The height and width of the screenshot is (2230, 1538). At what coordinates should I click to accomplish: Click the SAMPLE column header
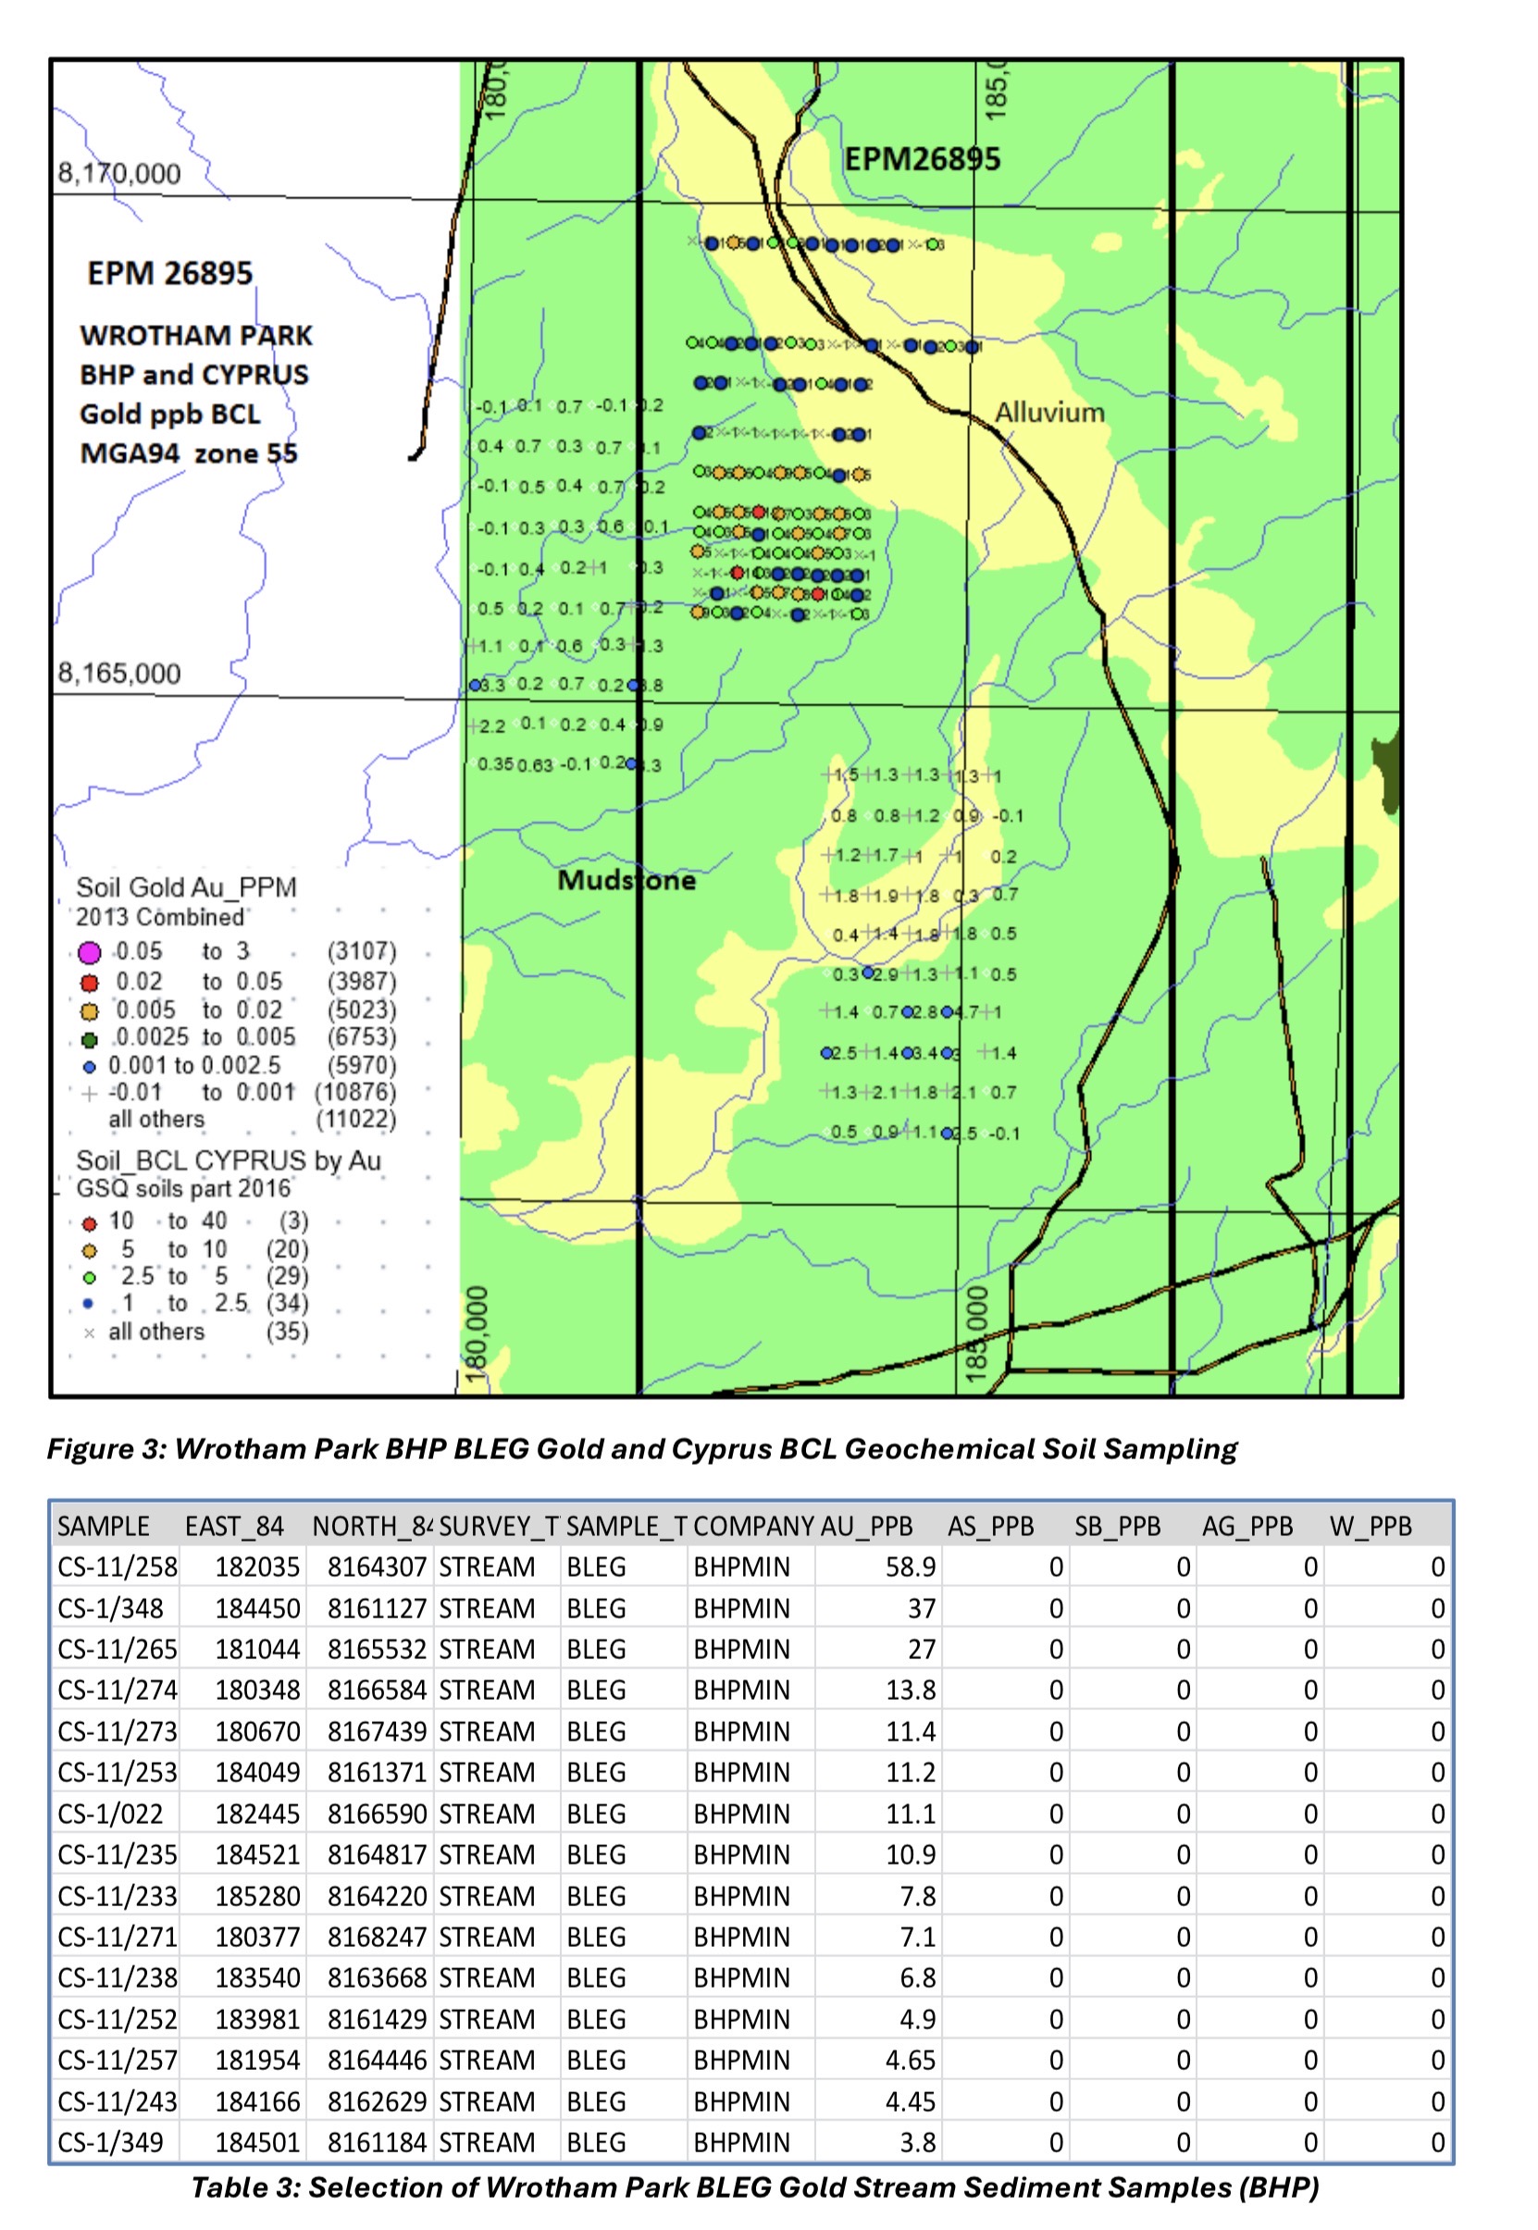[103, 1526]
